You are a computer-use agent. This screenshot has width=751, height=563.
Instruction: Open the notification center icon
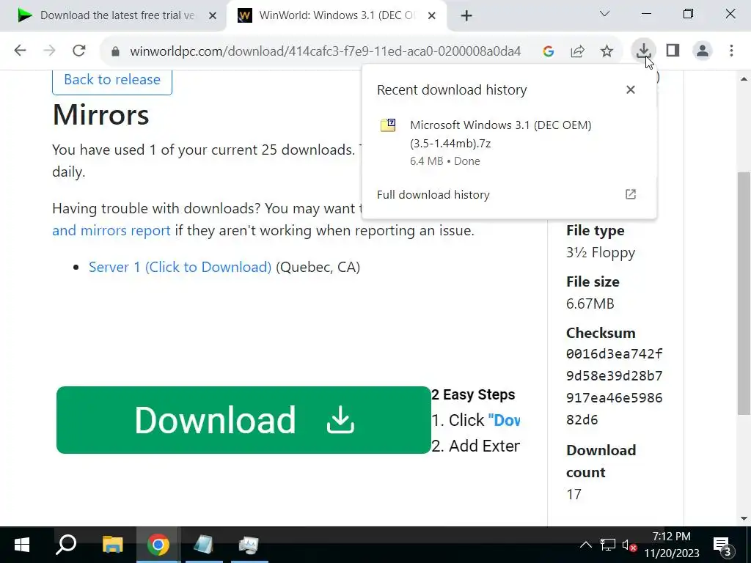(x=724, y=545)
